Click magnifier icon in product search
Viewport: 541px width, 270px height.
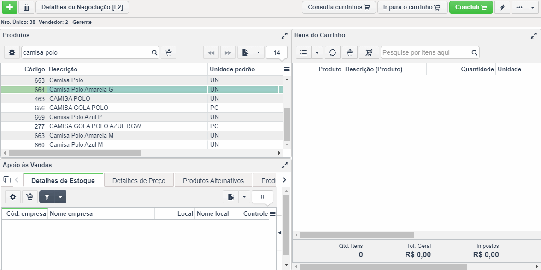click(154, 53)
